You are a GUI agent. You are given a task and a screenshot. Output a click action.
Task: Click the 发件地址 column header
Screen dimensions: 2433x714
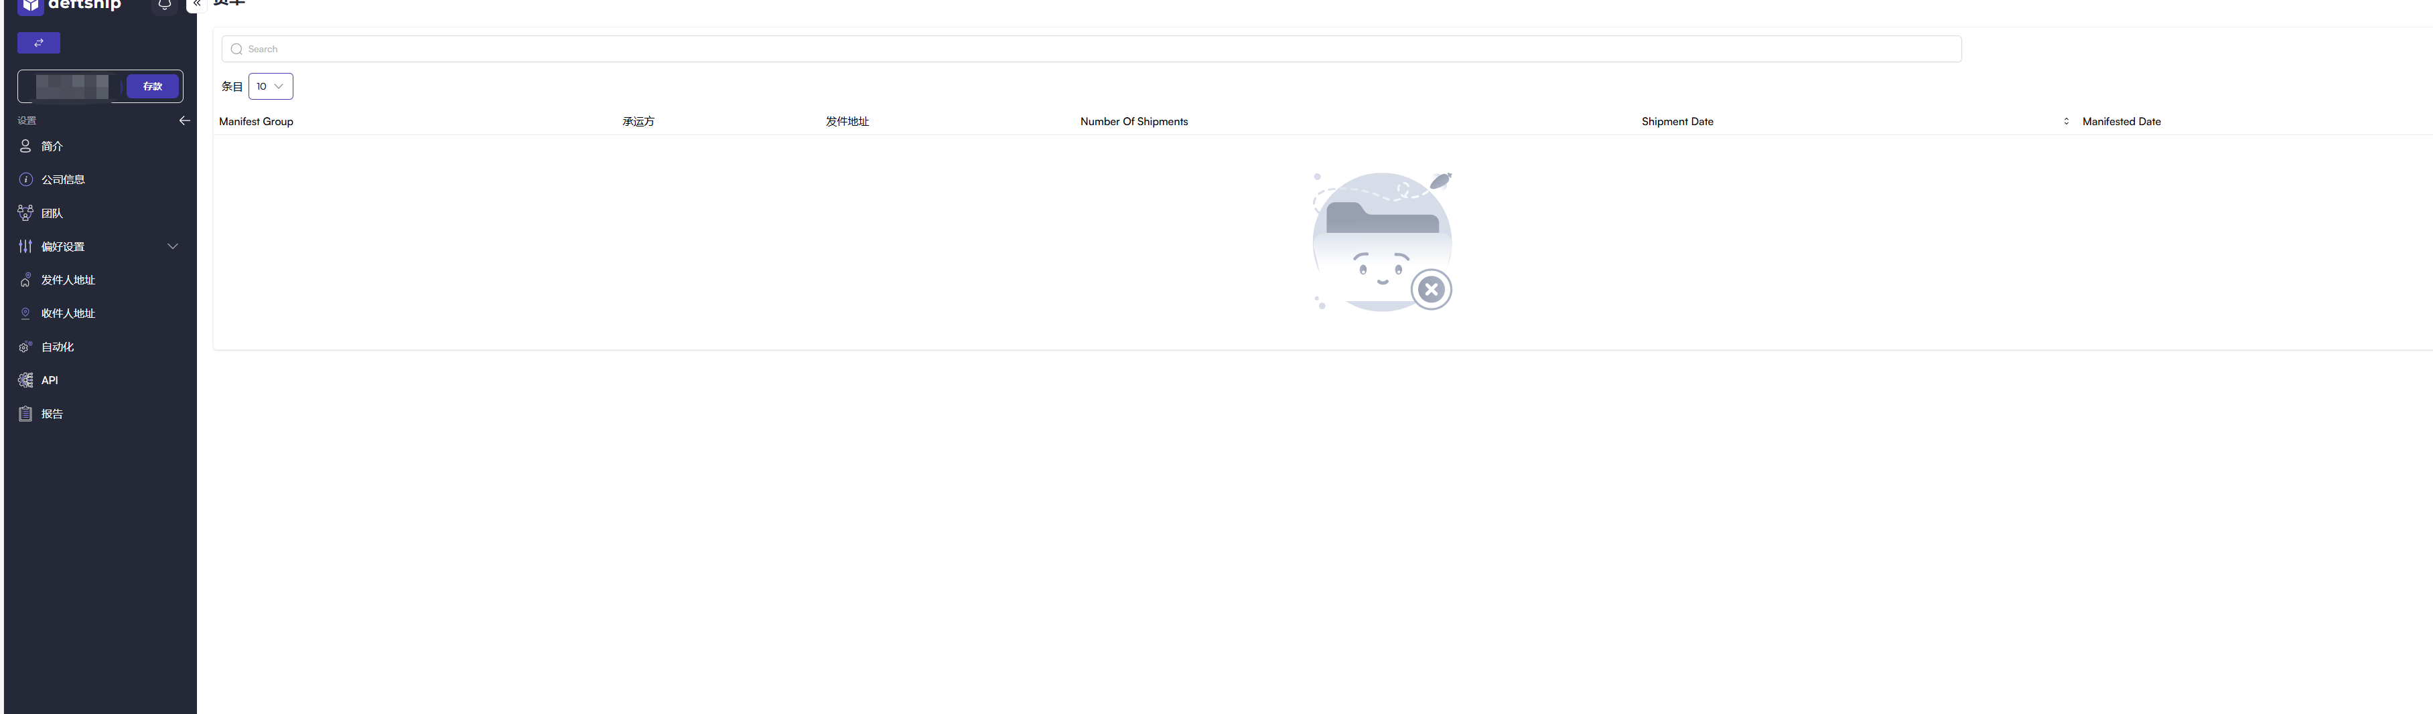click(847, 122)
